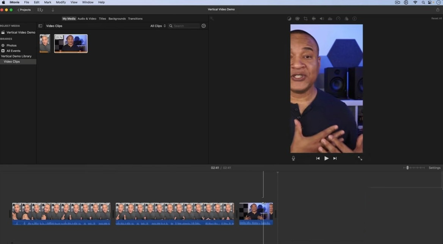Select the Cropping tool

point(305,19)
